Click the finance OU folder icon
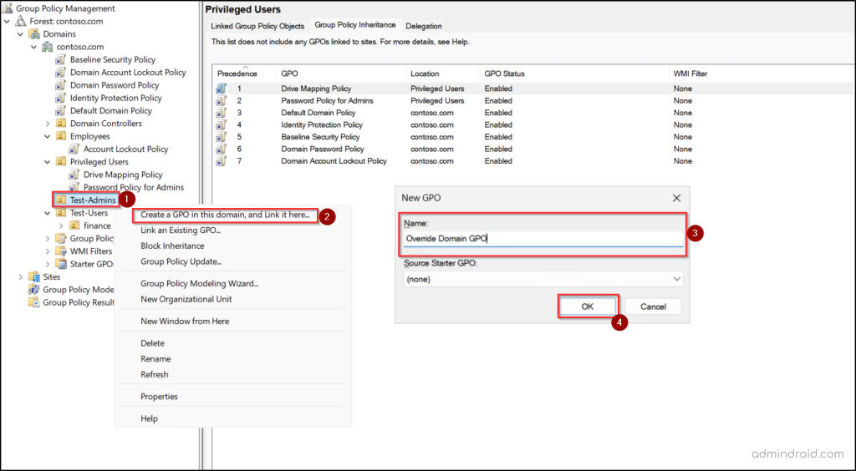 tap(74, 225)
